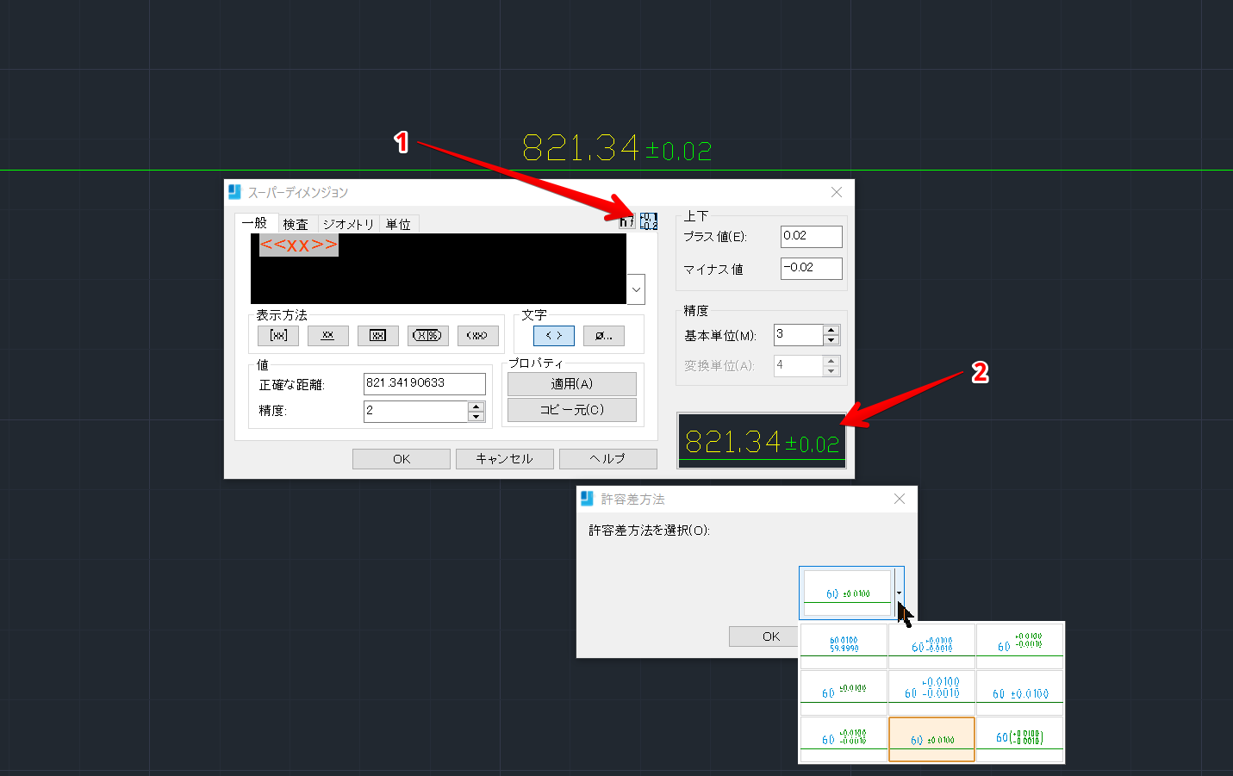This screenshot has height=776, width=1233.
Task: Click the コピー元(C) button
Action: click(572, 410)
